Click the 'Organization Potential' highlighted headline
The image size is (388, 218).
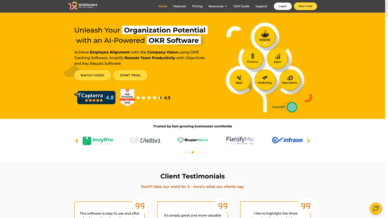click(164, 30)
